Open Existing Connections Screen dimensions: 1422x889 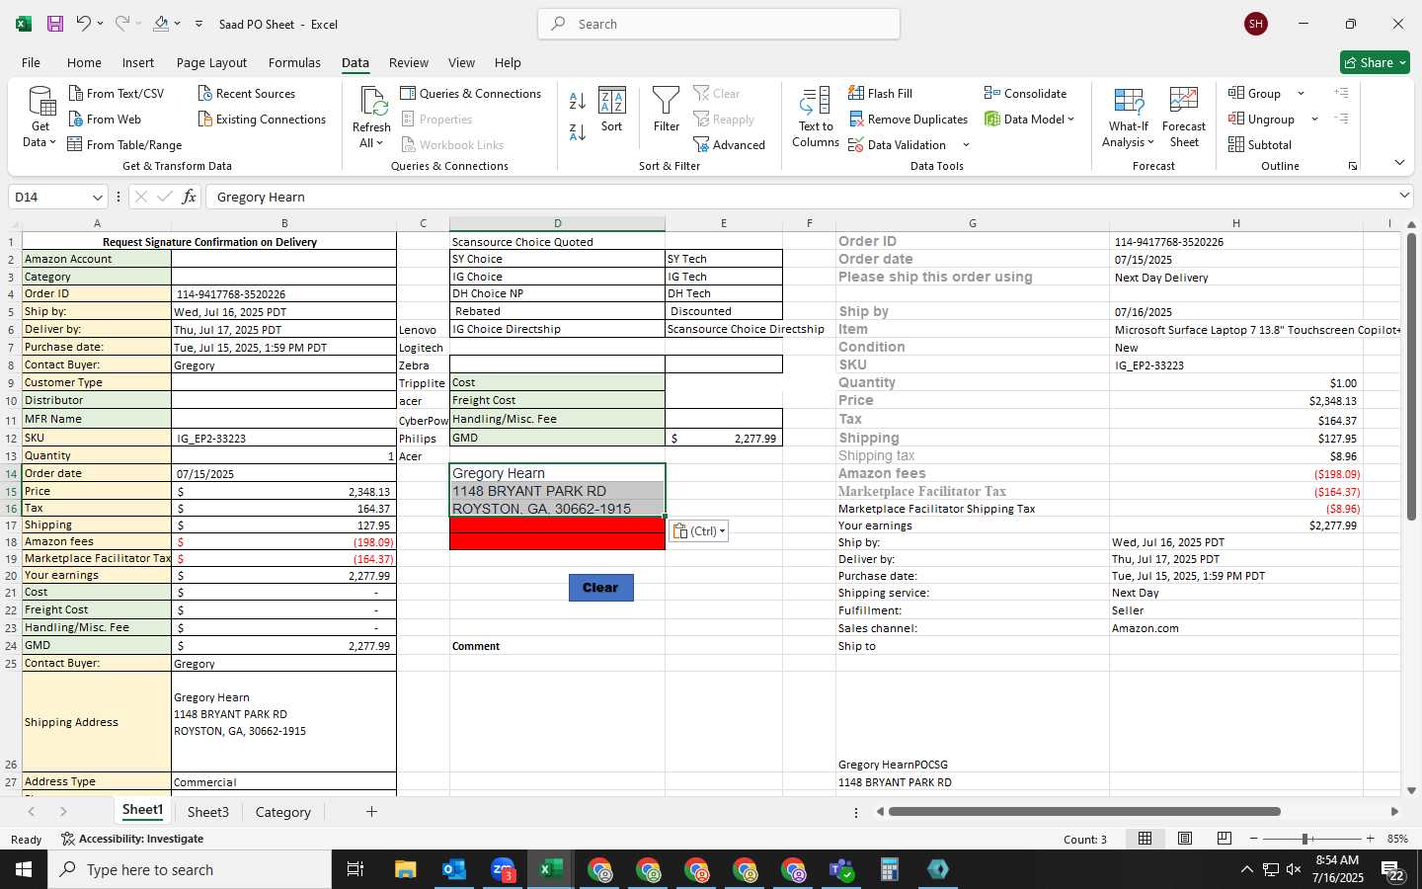[x=262, y=119]
